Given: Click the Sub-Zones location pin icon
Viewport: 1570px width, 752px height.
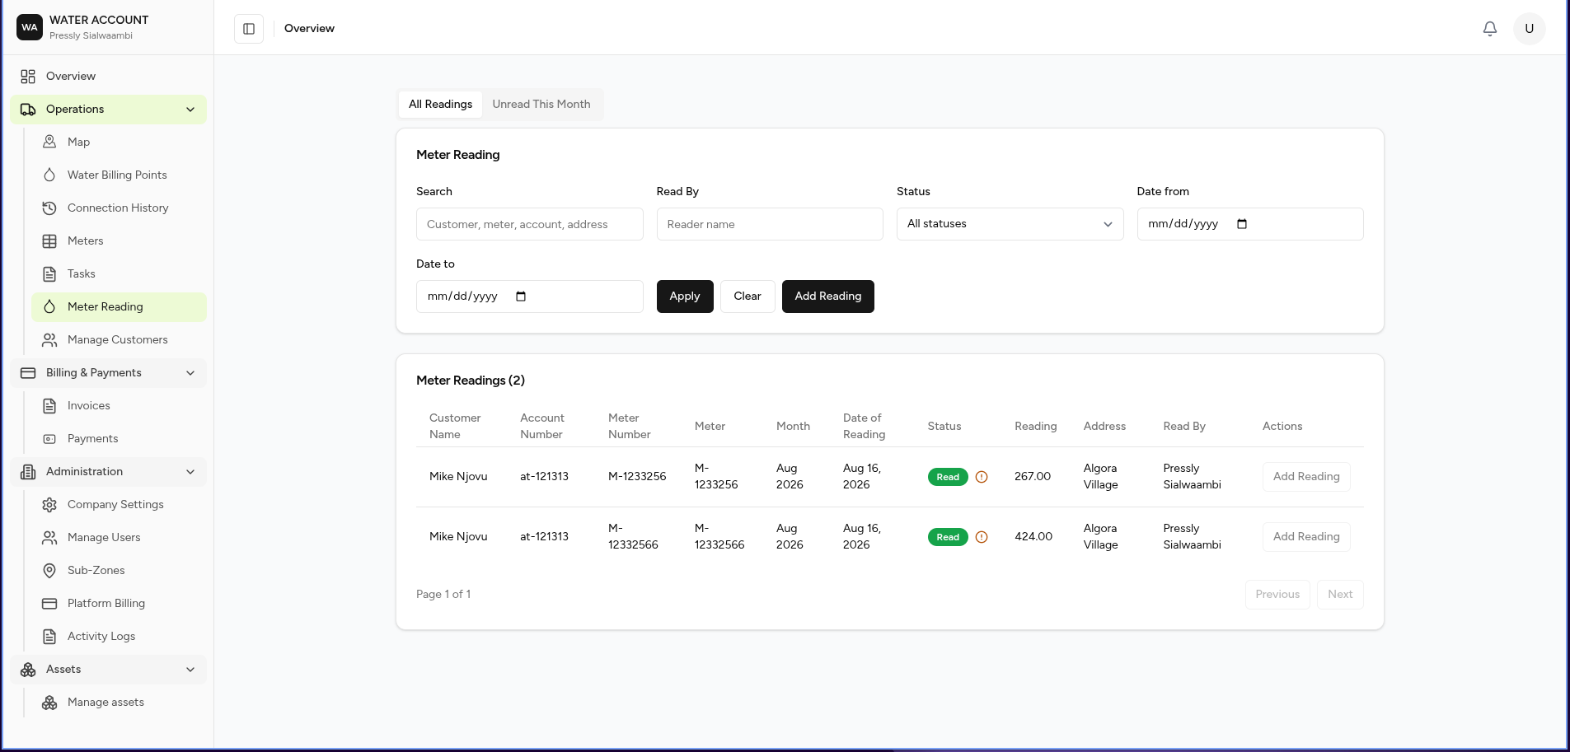Looking at the screenshot, I should (x=49, y=571).
